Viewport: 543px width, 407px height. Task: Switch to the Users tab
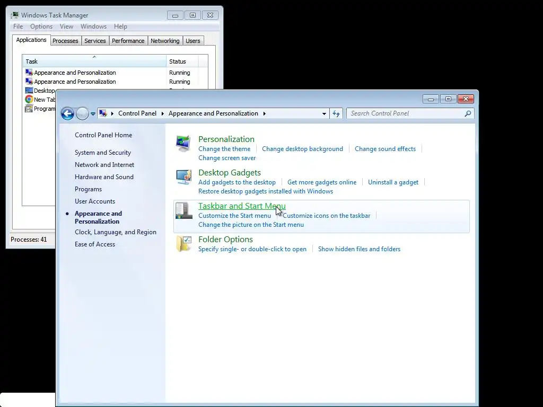[x=193, y=41]
